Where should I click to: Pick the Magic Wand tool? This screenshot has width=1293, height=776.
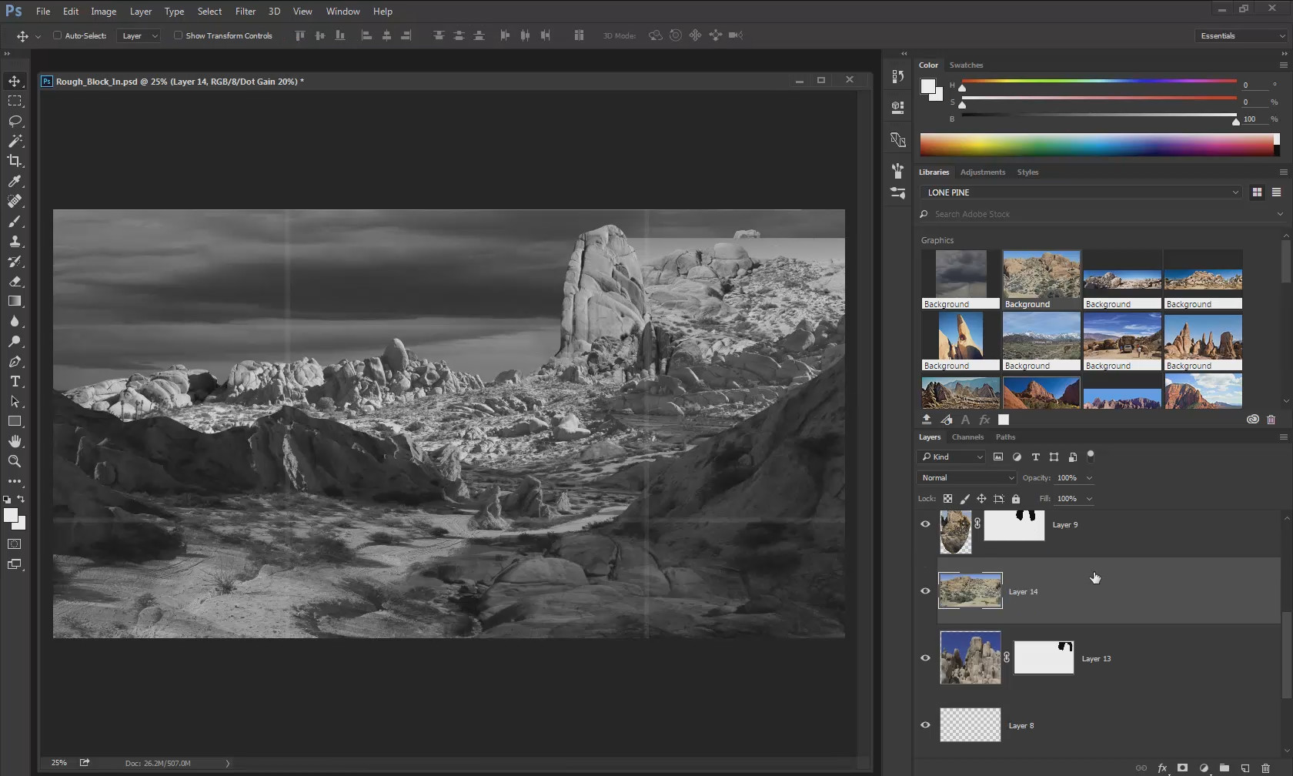pyautogui.click(x=15, y=141)
